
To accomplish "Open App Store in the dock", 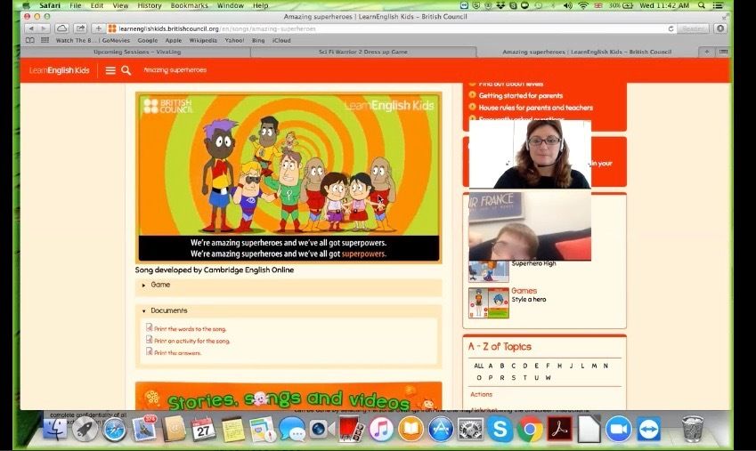I will coord(441,429).
